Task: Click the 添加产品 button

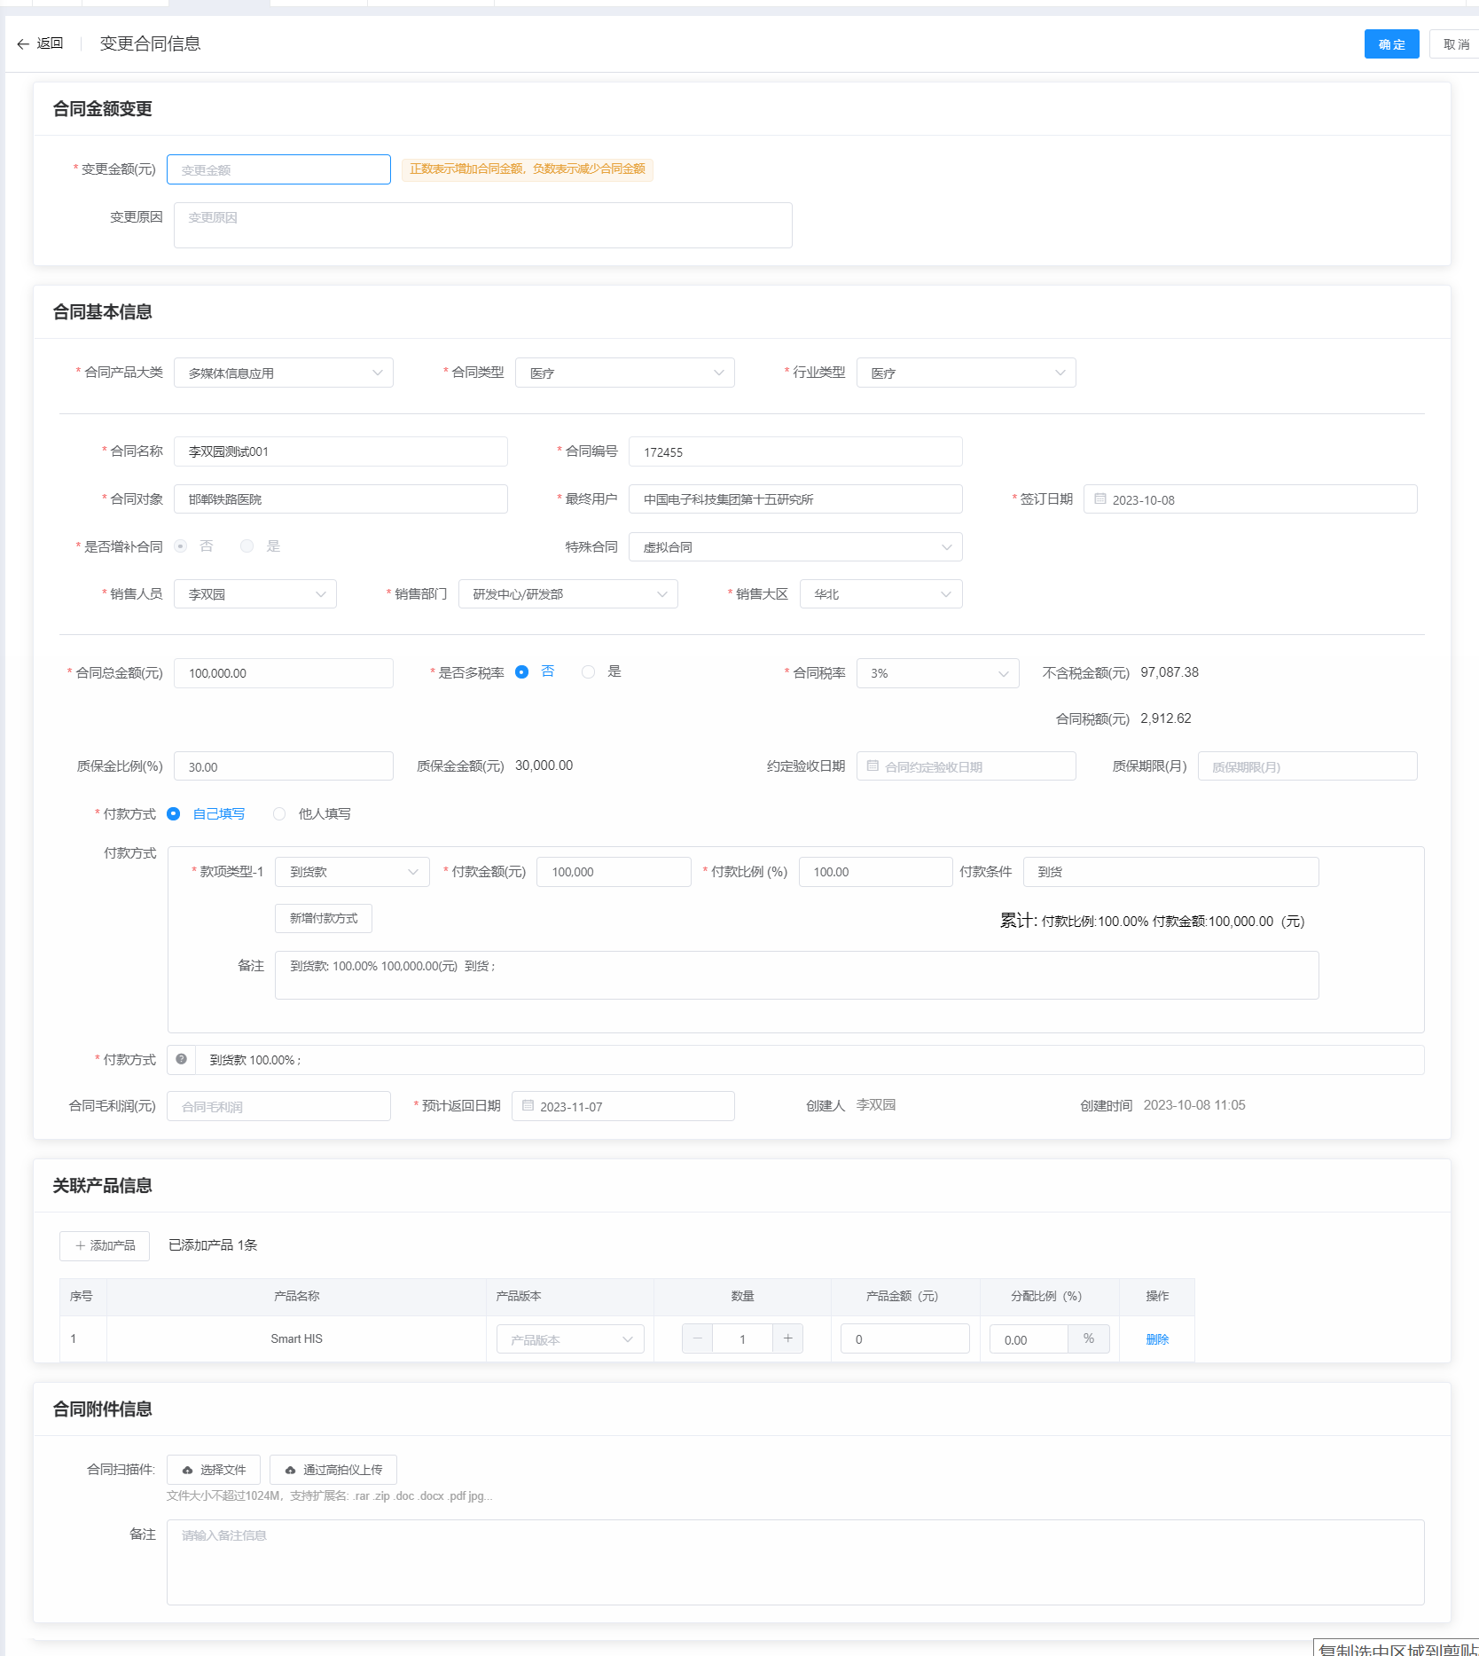Action: pos(105,1245)
